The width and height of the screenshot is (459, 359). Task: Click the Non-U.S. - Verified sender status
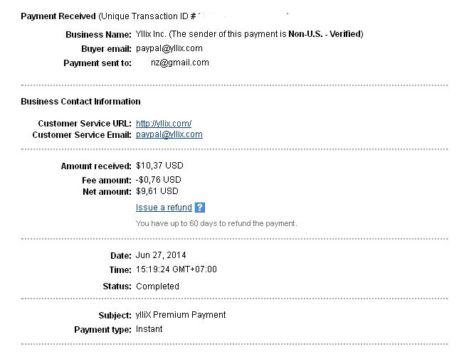325,34
